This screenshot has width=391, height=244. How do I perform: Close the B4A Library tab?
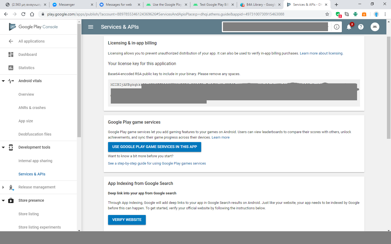279,5
